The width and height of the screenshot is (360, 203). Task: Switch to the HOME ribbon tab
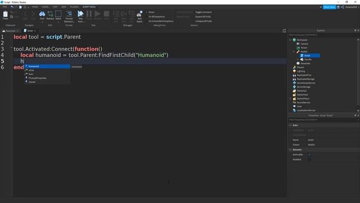point(35,7)
